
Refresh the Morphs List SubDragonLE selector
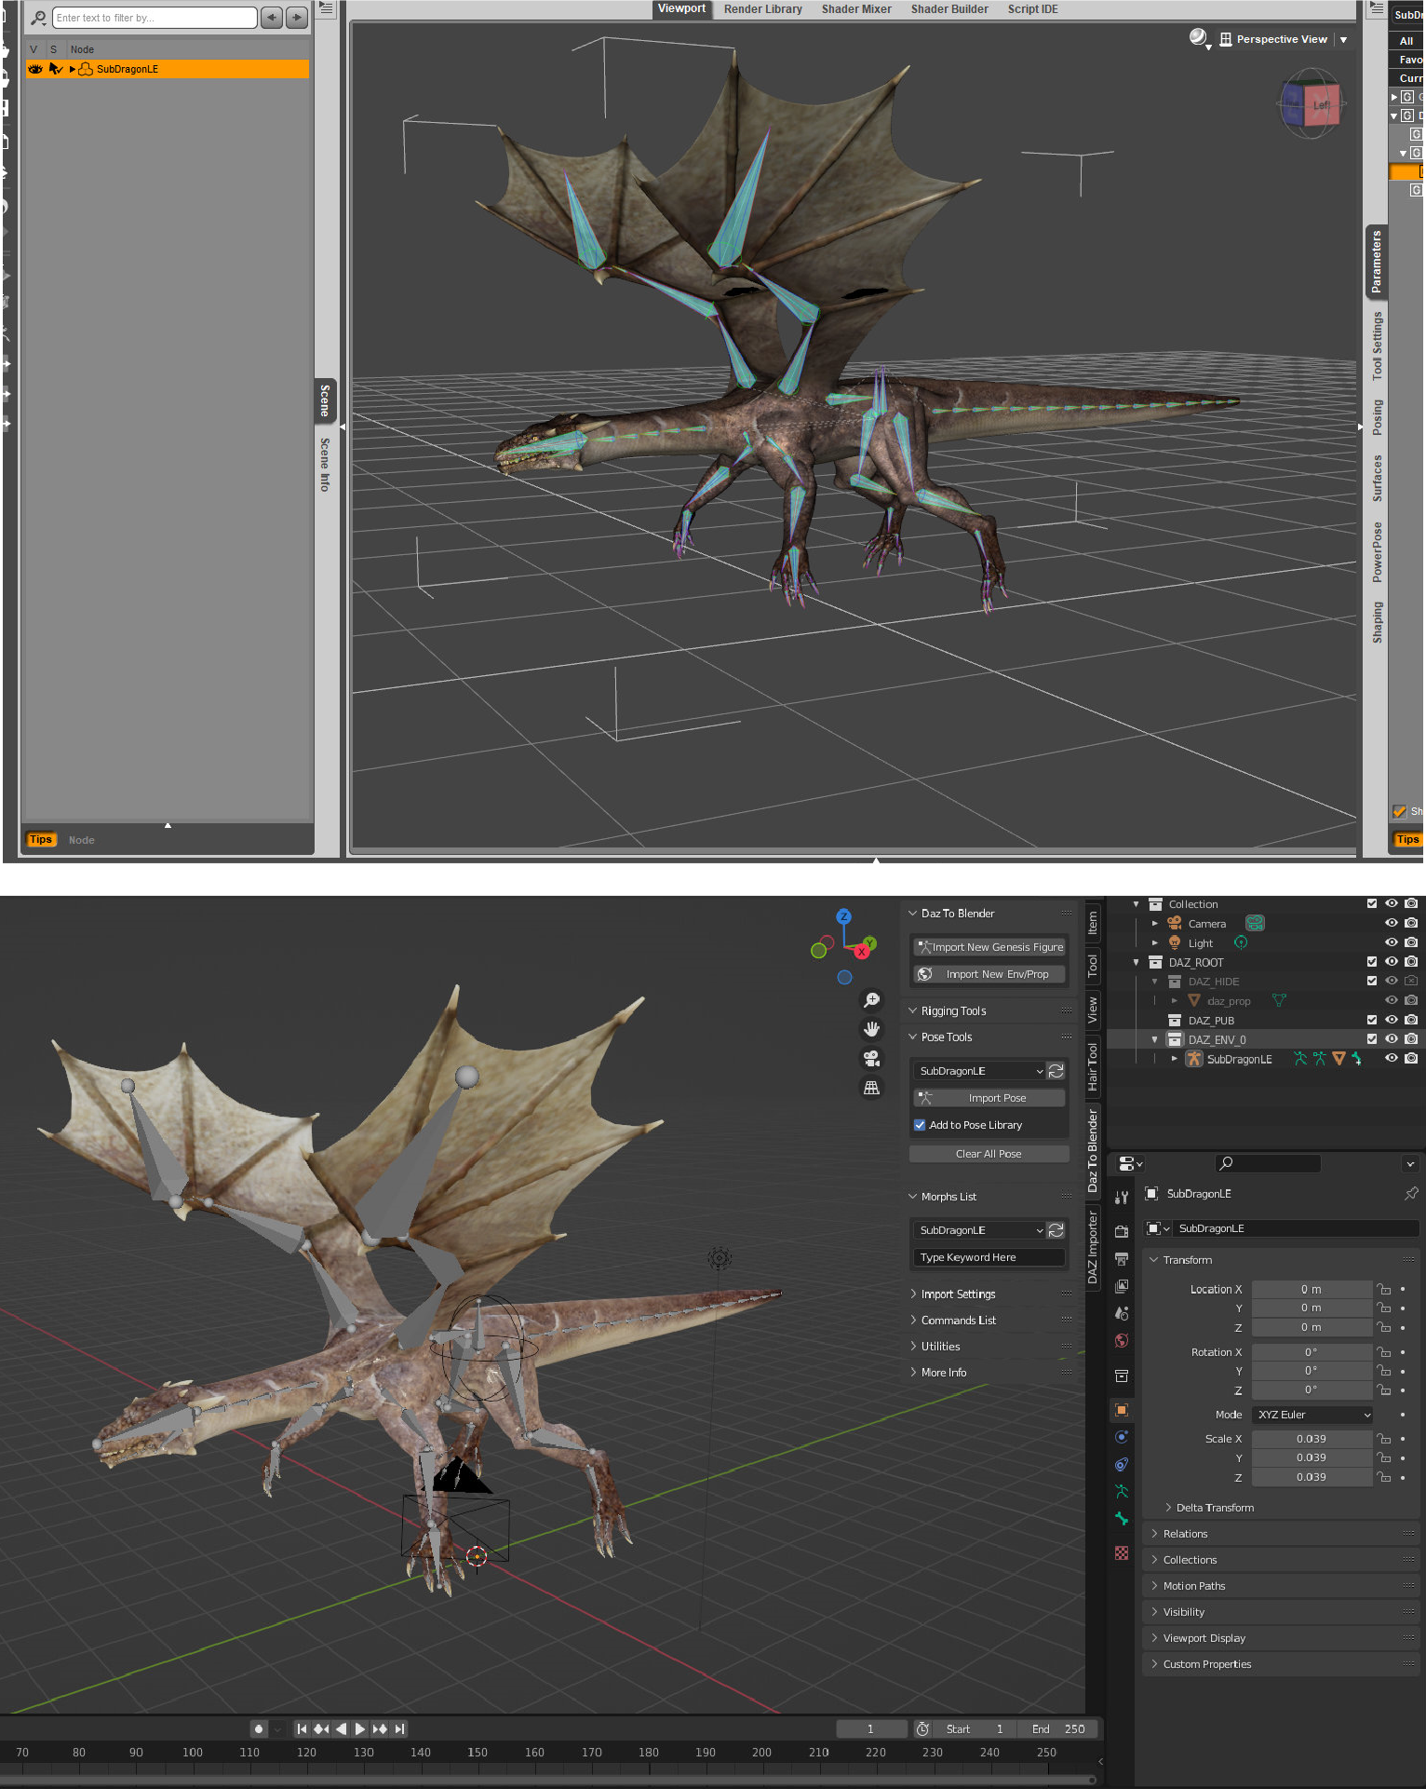tap(1056, 1230)
